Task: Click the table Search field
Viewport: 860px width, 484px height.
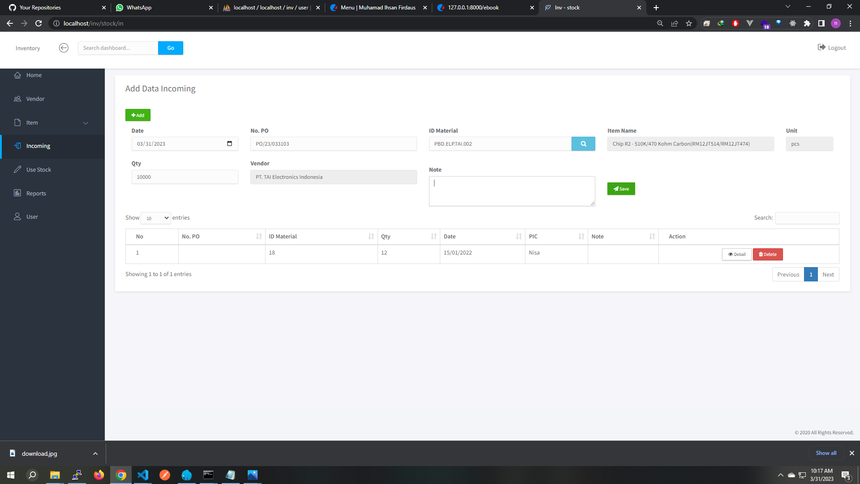Action: [807, 218]
